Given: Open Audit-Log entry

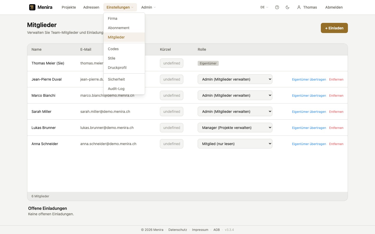Looking at the screenshot, I should 124,89.
